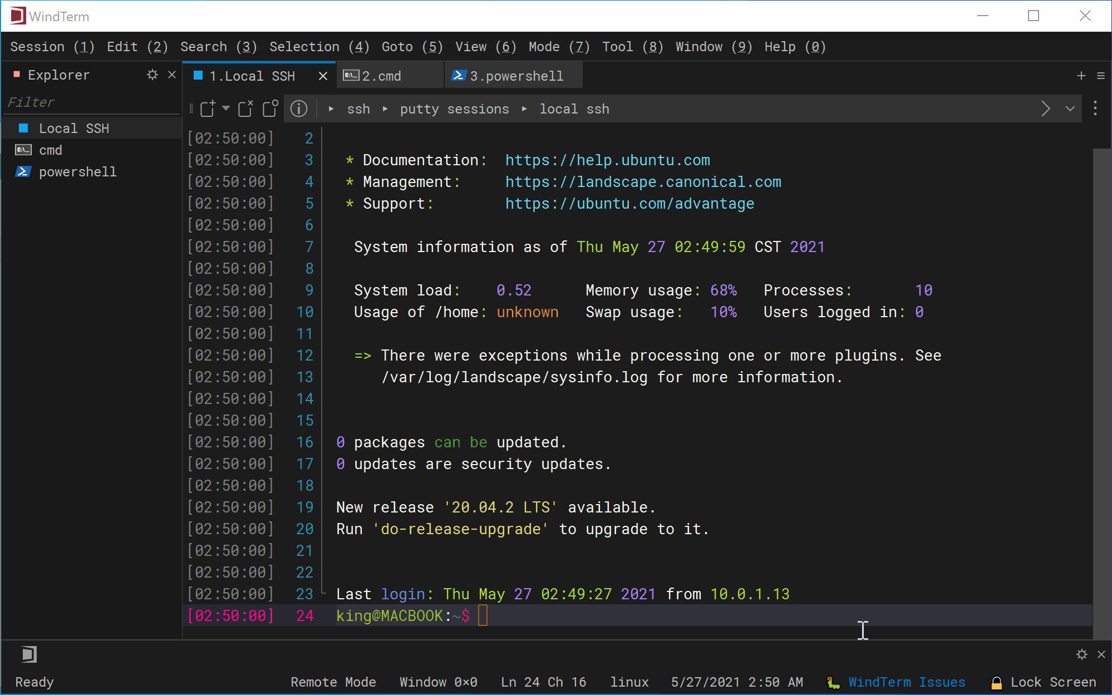
Task: Open the Window menu
Action: (x=714, y=47)
